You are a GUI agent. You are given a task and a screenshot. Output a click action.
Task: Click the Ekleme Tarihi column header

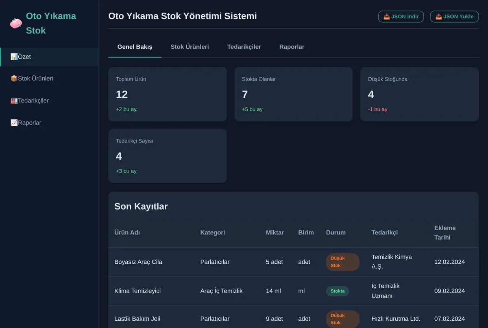click(x=445, y=233)
